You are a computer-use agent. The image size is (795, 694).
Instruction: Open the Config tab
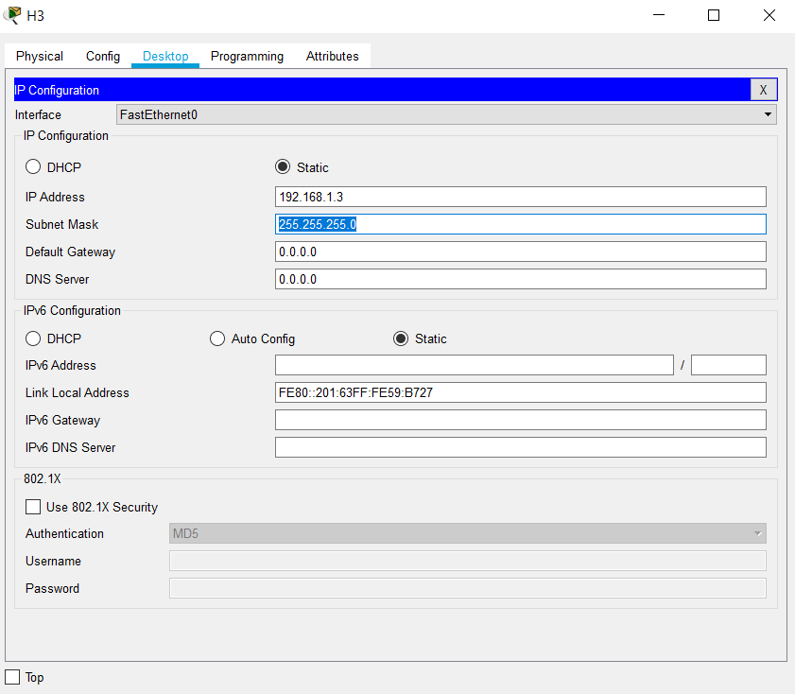[x=103, y=56]
